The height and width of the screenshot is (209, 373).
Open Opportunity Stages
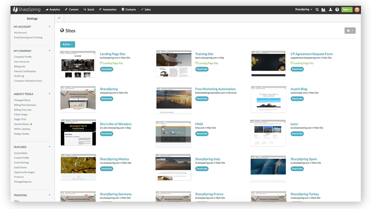tap(24, 172)
